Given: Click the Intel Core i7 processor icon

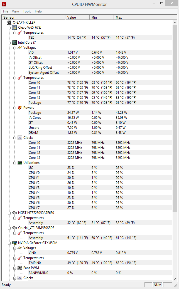Looking at the screenshot, I should [x=14, y=43].
